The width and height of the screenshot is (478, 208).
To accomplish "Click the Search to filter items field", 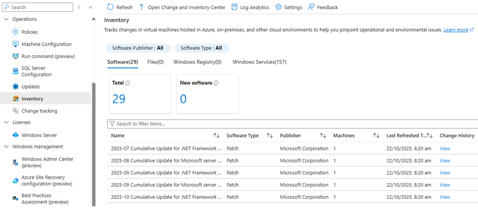I will point(292,124).
